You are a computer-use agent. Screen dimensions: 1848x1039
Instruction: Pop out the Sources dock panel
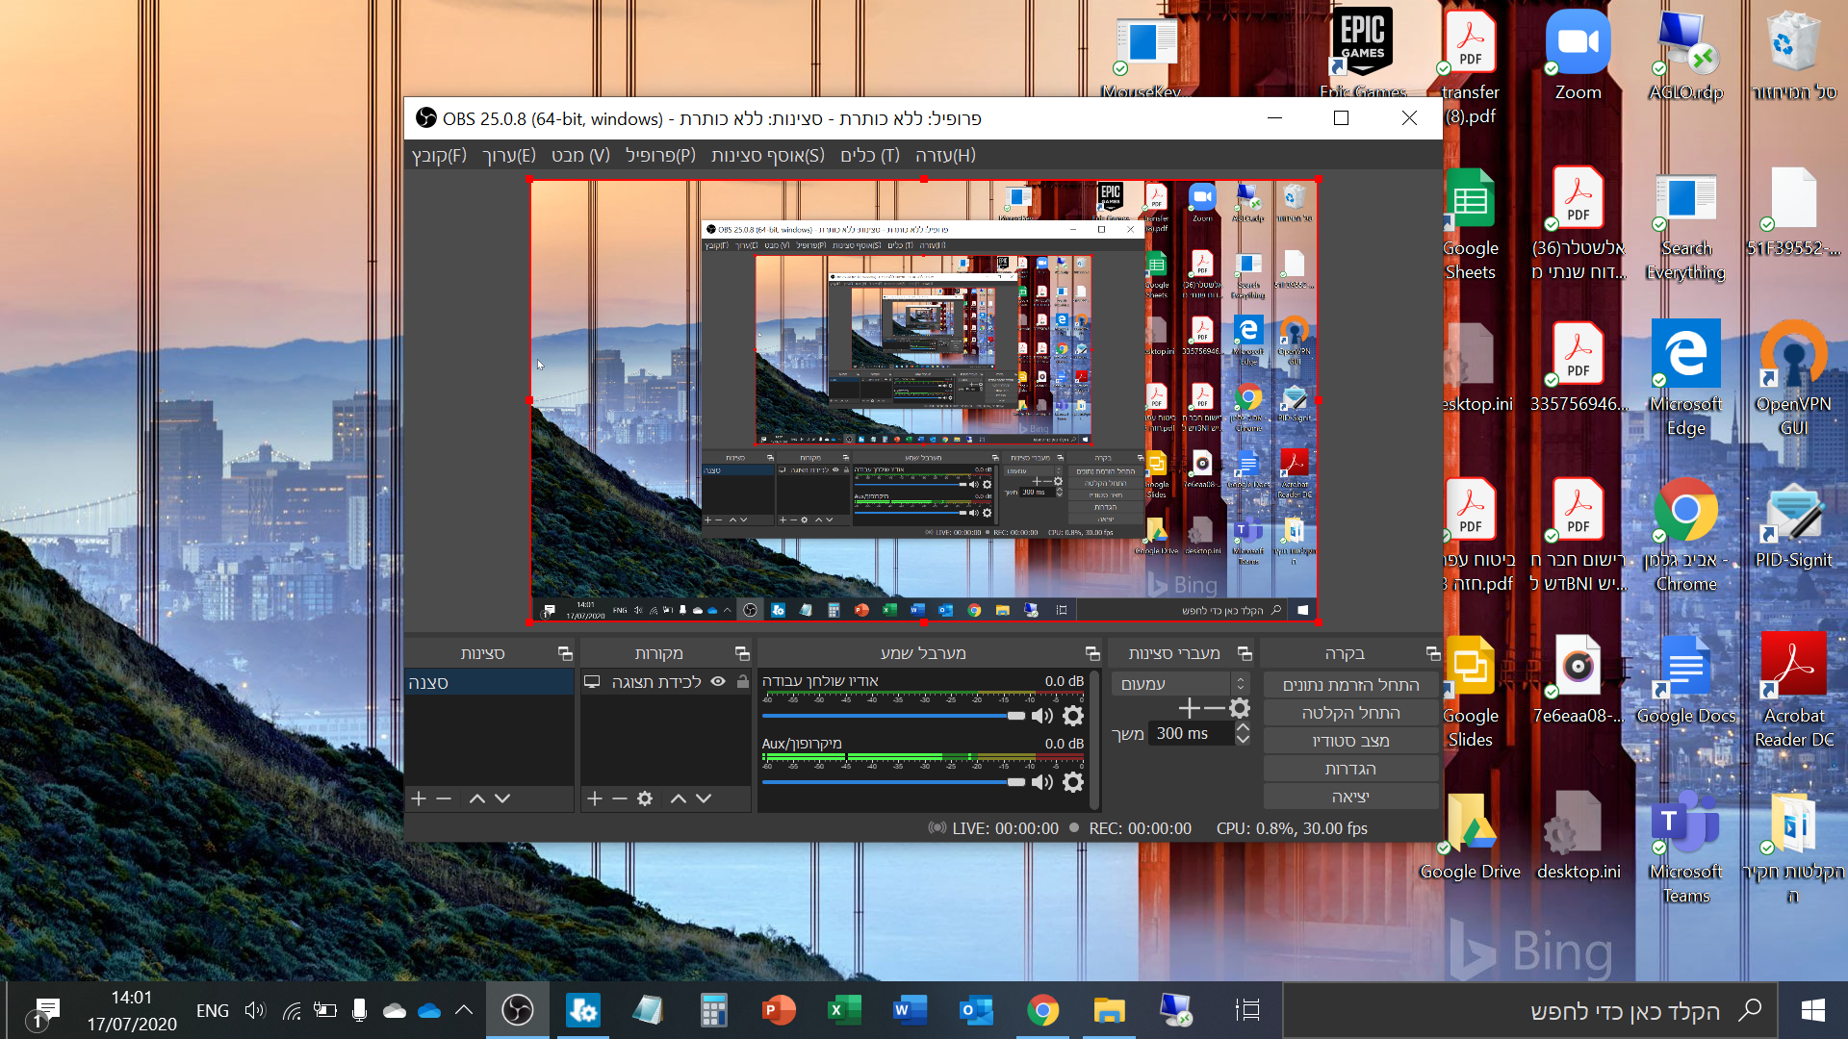coord(742,653)
